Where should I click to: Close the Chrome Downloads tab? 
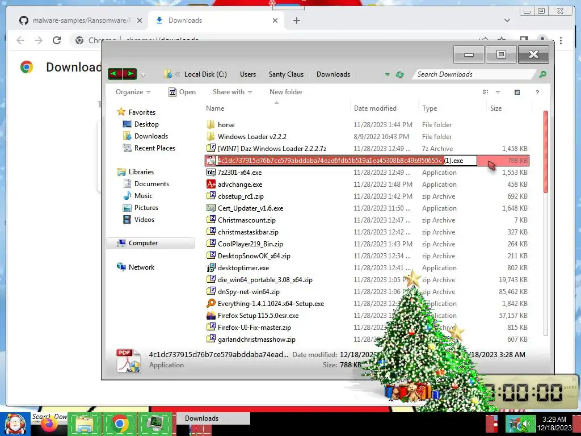[275, 20]
